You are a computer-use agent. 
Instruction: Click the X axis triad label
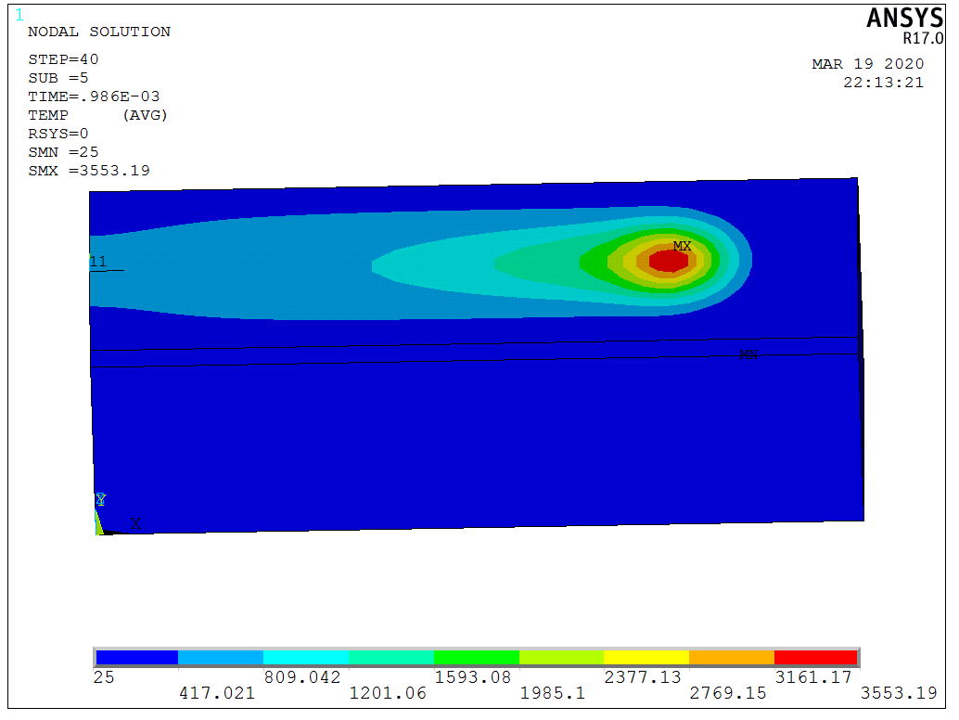coord(135,522)
